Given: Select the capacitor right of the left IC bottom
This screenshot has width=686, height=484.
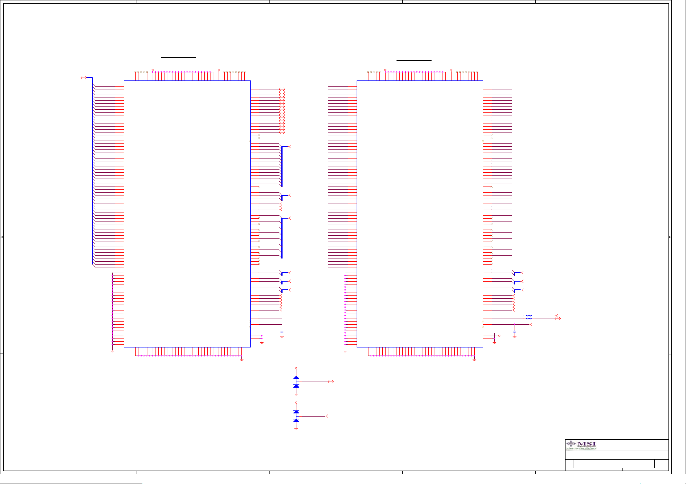Looking at the screenshot, I should point(282,332).
